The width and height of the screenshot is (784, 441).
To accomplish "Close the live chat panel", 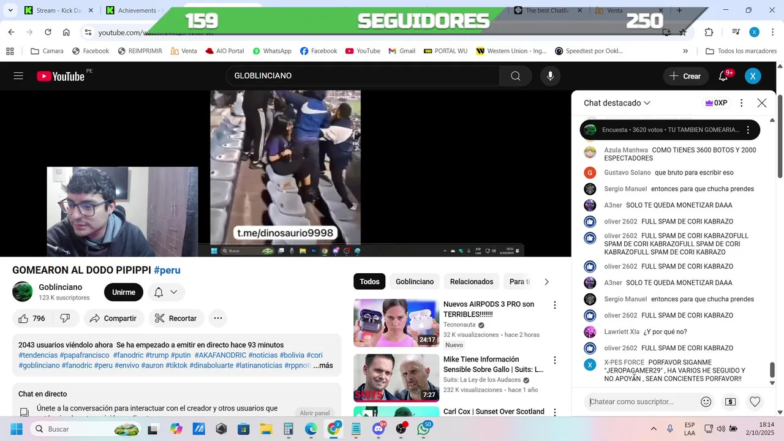I will 762,103.
